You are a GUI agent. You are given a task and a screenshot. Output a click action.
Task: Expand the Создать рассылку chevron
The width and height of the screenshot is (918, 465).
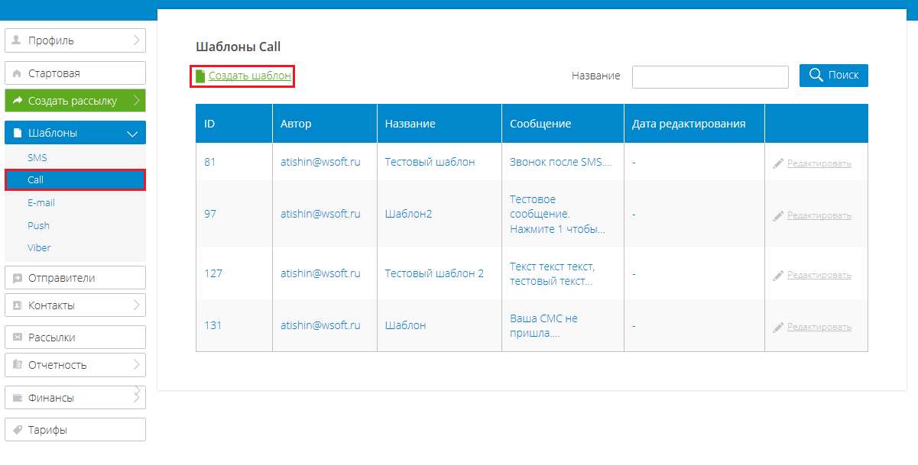tap(136, 100)
